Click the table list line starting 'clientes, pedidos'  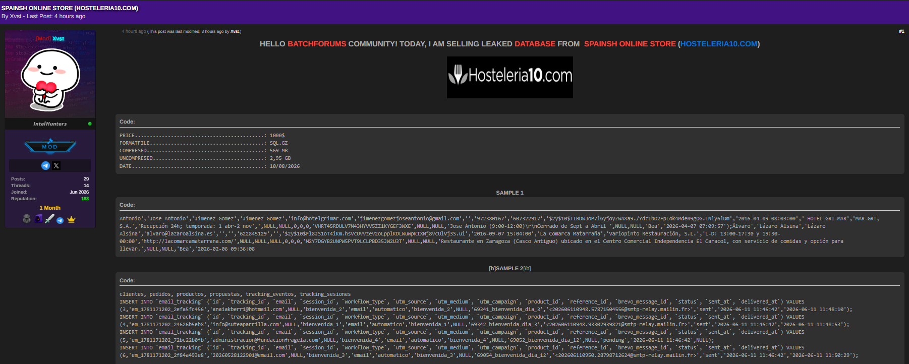235,294
